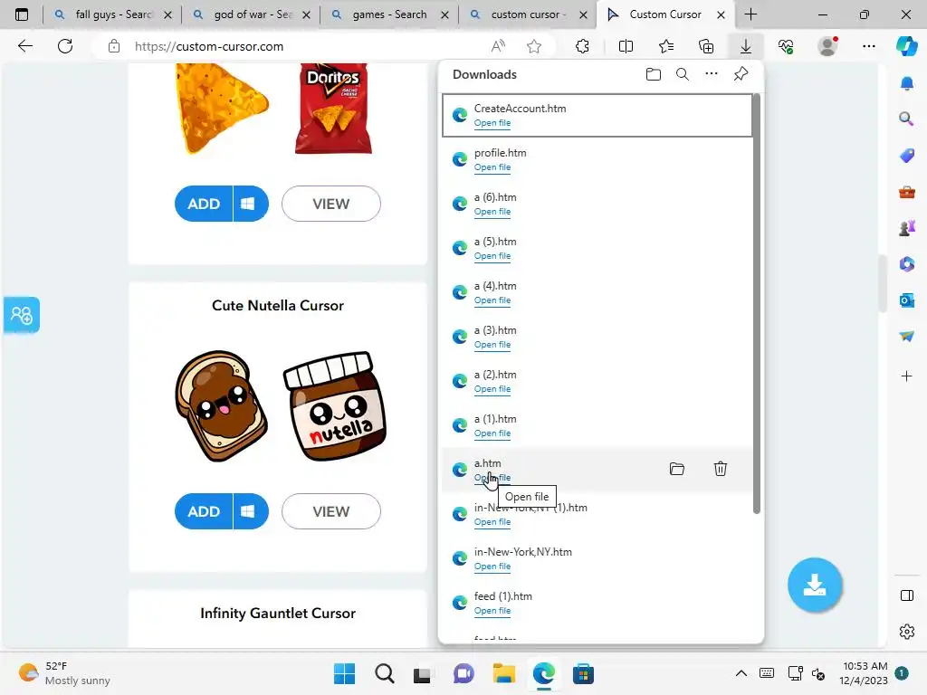Open Windows Start menu
The image size is (927, 695).
(345, 673)
